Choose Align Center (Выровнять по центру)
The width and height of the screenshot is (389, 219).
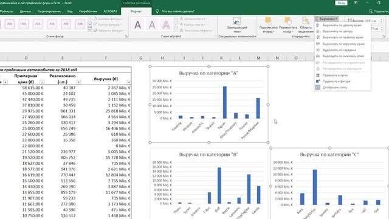point(342,31)
